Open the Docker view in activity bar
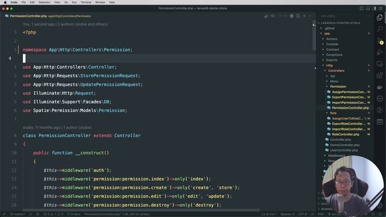The height and width of the screenshot is (217, 386). click(x=379, y=87)
